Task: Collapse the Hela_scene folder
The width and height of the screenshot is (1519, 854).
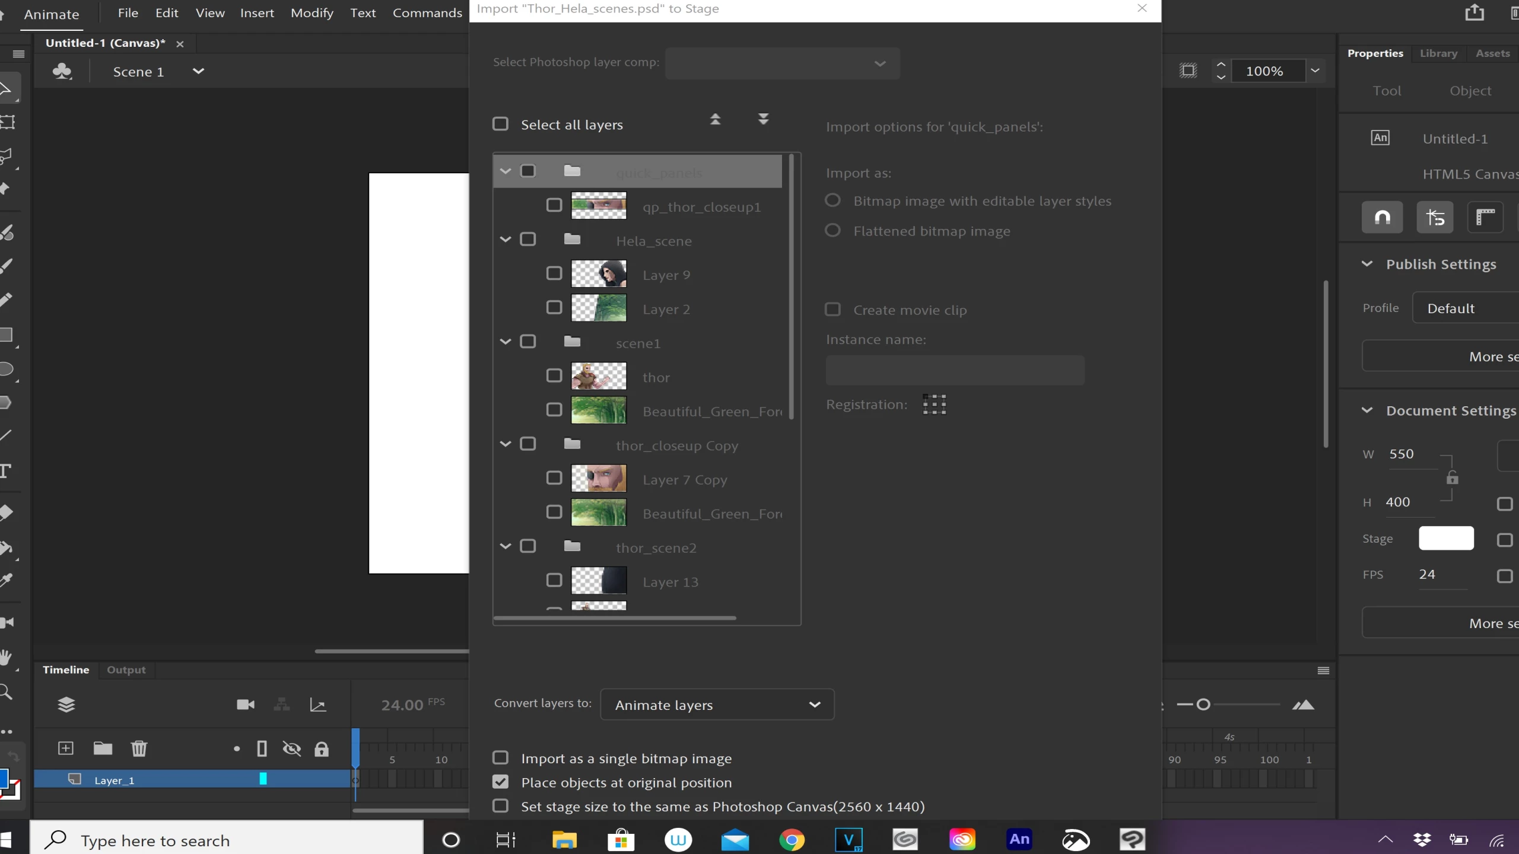Action: (505, 240)
